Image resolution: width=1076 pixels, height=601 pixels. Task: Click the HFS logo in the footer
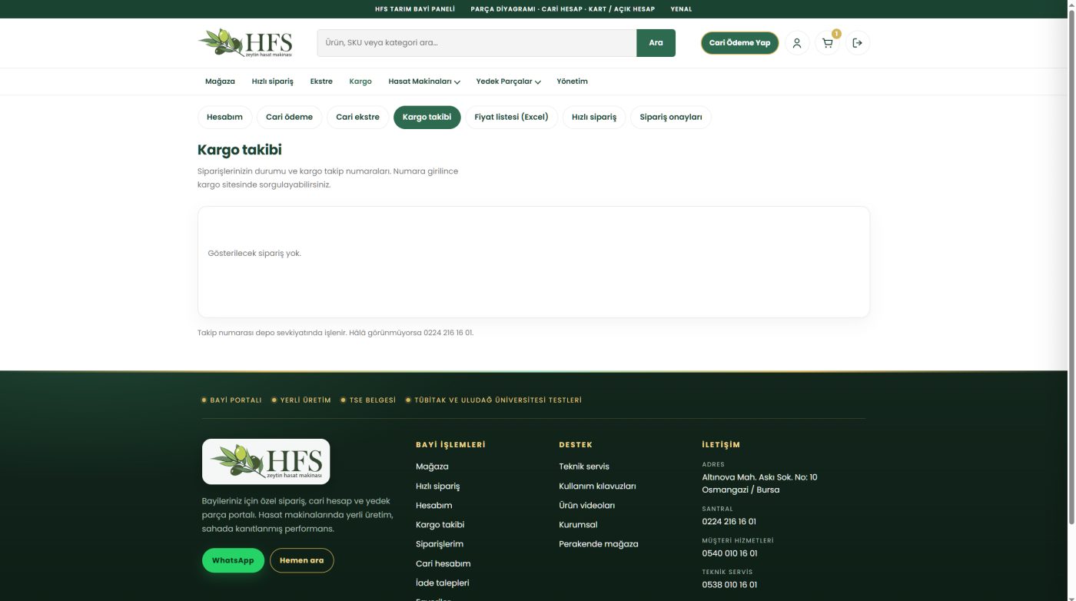click(266, 461)
